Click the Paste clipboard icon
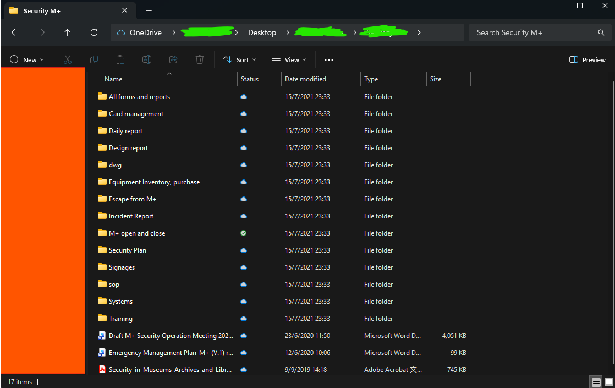The image size is (615, 388). coord(120,59)
